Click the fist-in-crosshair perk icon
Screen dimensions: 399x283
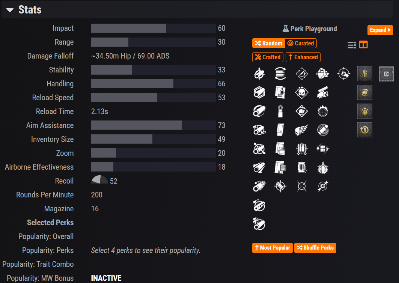pyautogui.click(x=344, y=74)
